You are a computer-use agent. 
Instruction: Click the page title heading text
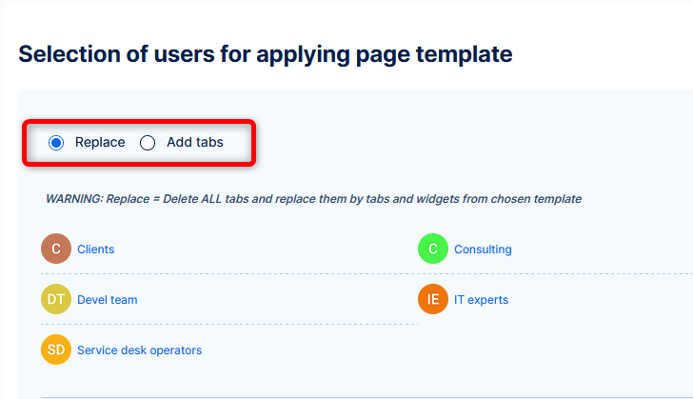[x=265, y=53]
